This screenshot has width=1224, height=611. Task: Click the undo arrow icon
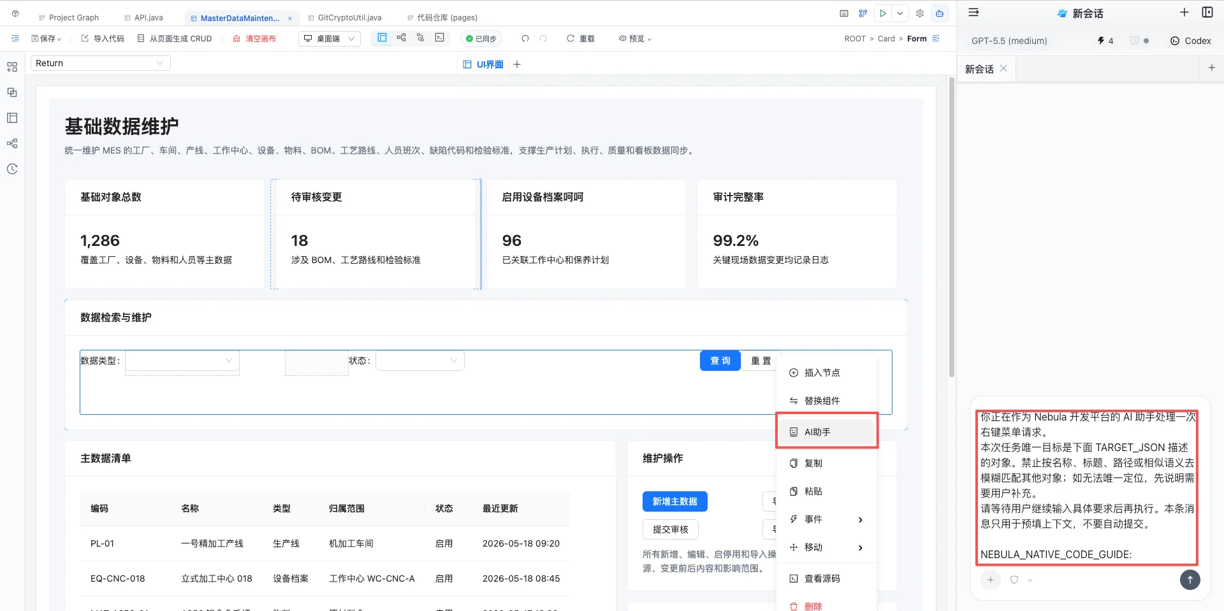click(525, 38)
